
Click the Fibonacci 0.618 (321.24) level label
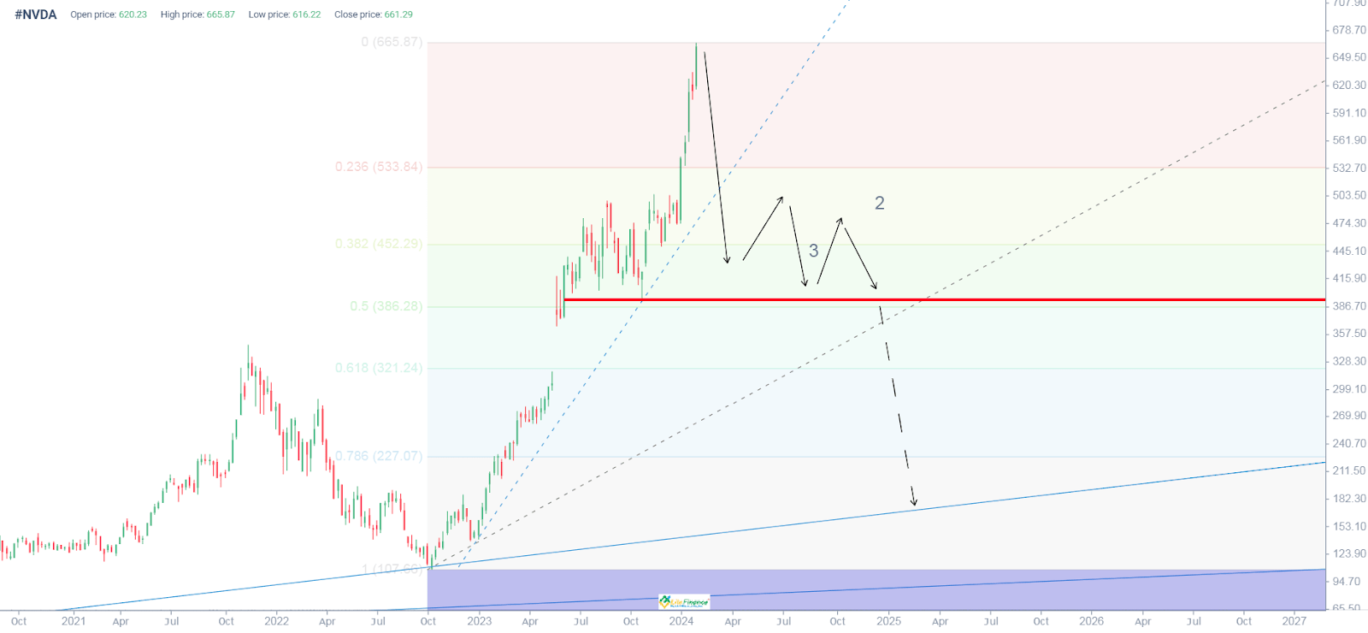379,368
